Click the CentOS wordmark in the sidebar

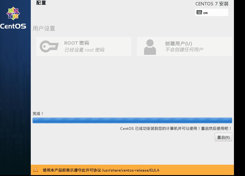[13, 26]
